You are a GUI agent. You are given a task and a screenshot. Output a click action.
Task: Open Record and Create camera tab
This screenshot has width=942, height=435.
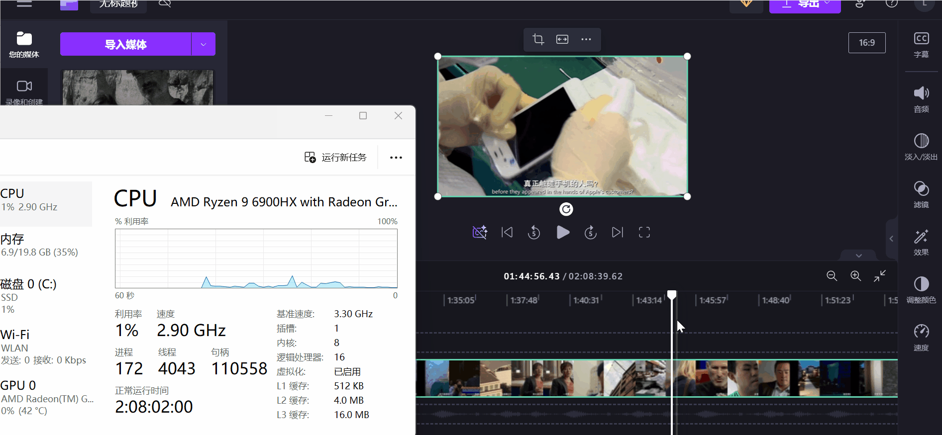pyautogui.click(x=24, y=92)
